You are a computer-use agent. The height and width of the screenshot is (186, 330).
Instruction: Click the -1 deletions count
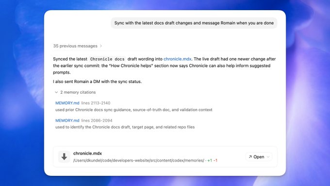[x=215, y=160]
